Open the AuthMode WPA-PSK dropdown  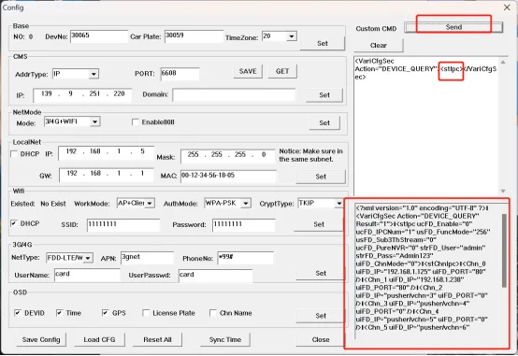pos(246,203)
